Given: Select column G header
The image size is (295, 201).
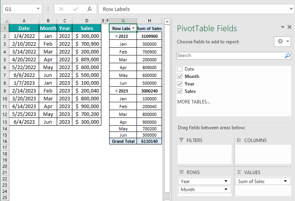Looking at the screenshot, I should pos(123,21).
